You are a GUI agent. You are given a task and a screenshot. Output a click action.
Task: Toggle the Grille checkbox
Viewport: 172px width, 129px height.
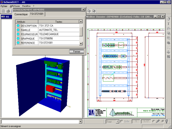click(122, 121)
